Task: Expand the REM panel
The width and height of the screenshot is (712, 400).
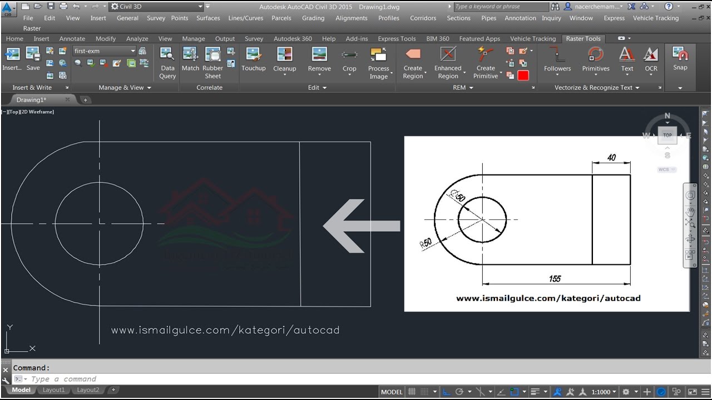Action: pyautogui.click(x=463, y=88)
